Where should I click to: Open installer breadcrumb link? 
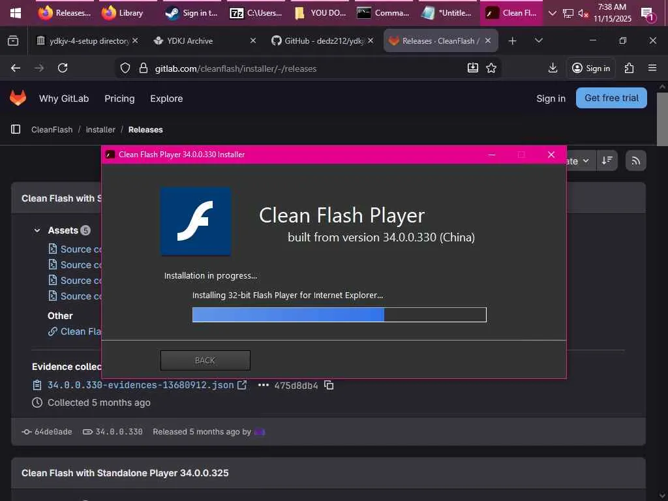(x=100, y=130)
